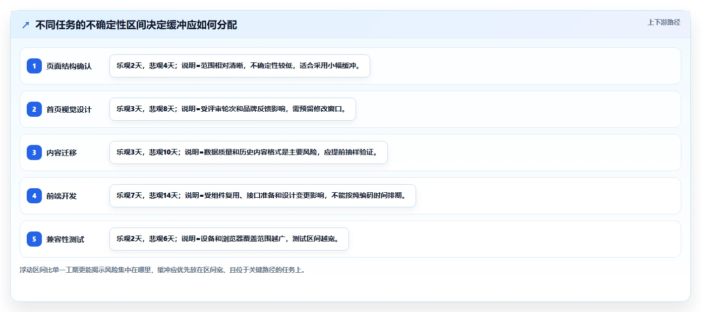Open the 乐观3天，悲观8天 description box
Viewport: 701px width, 312px height.
(232, 109)
